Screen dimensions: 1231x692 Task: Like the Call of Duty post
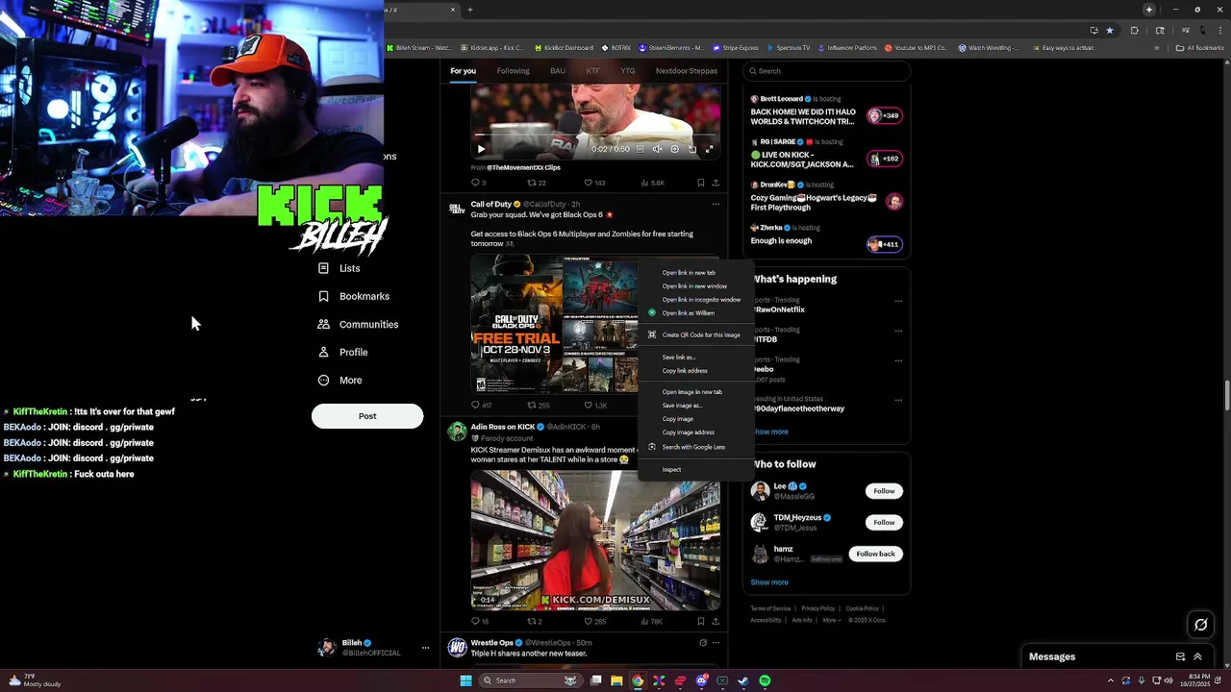coord(596,406)
